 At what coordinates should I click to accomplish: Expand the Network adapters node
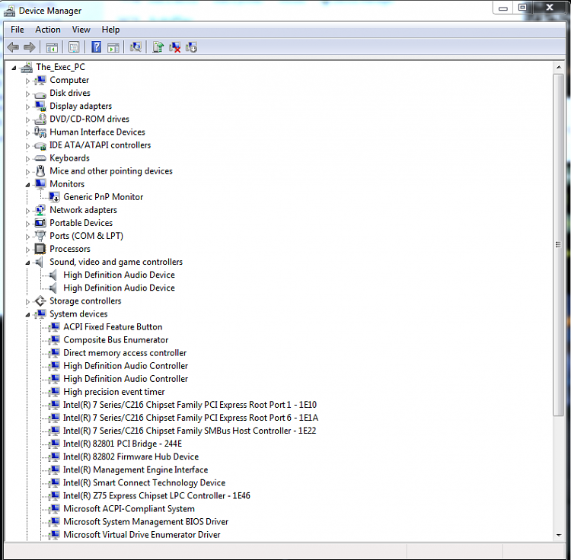pyautogui.click(x=27, y=211)
